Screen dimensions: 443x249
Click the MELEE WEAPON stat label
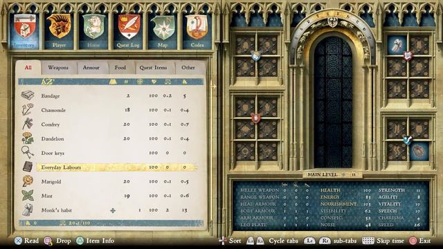point(260,190)
